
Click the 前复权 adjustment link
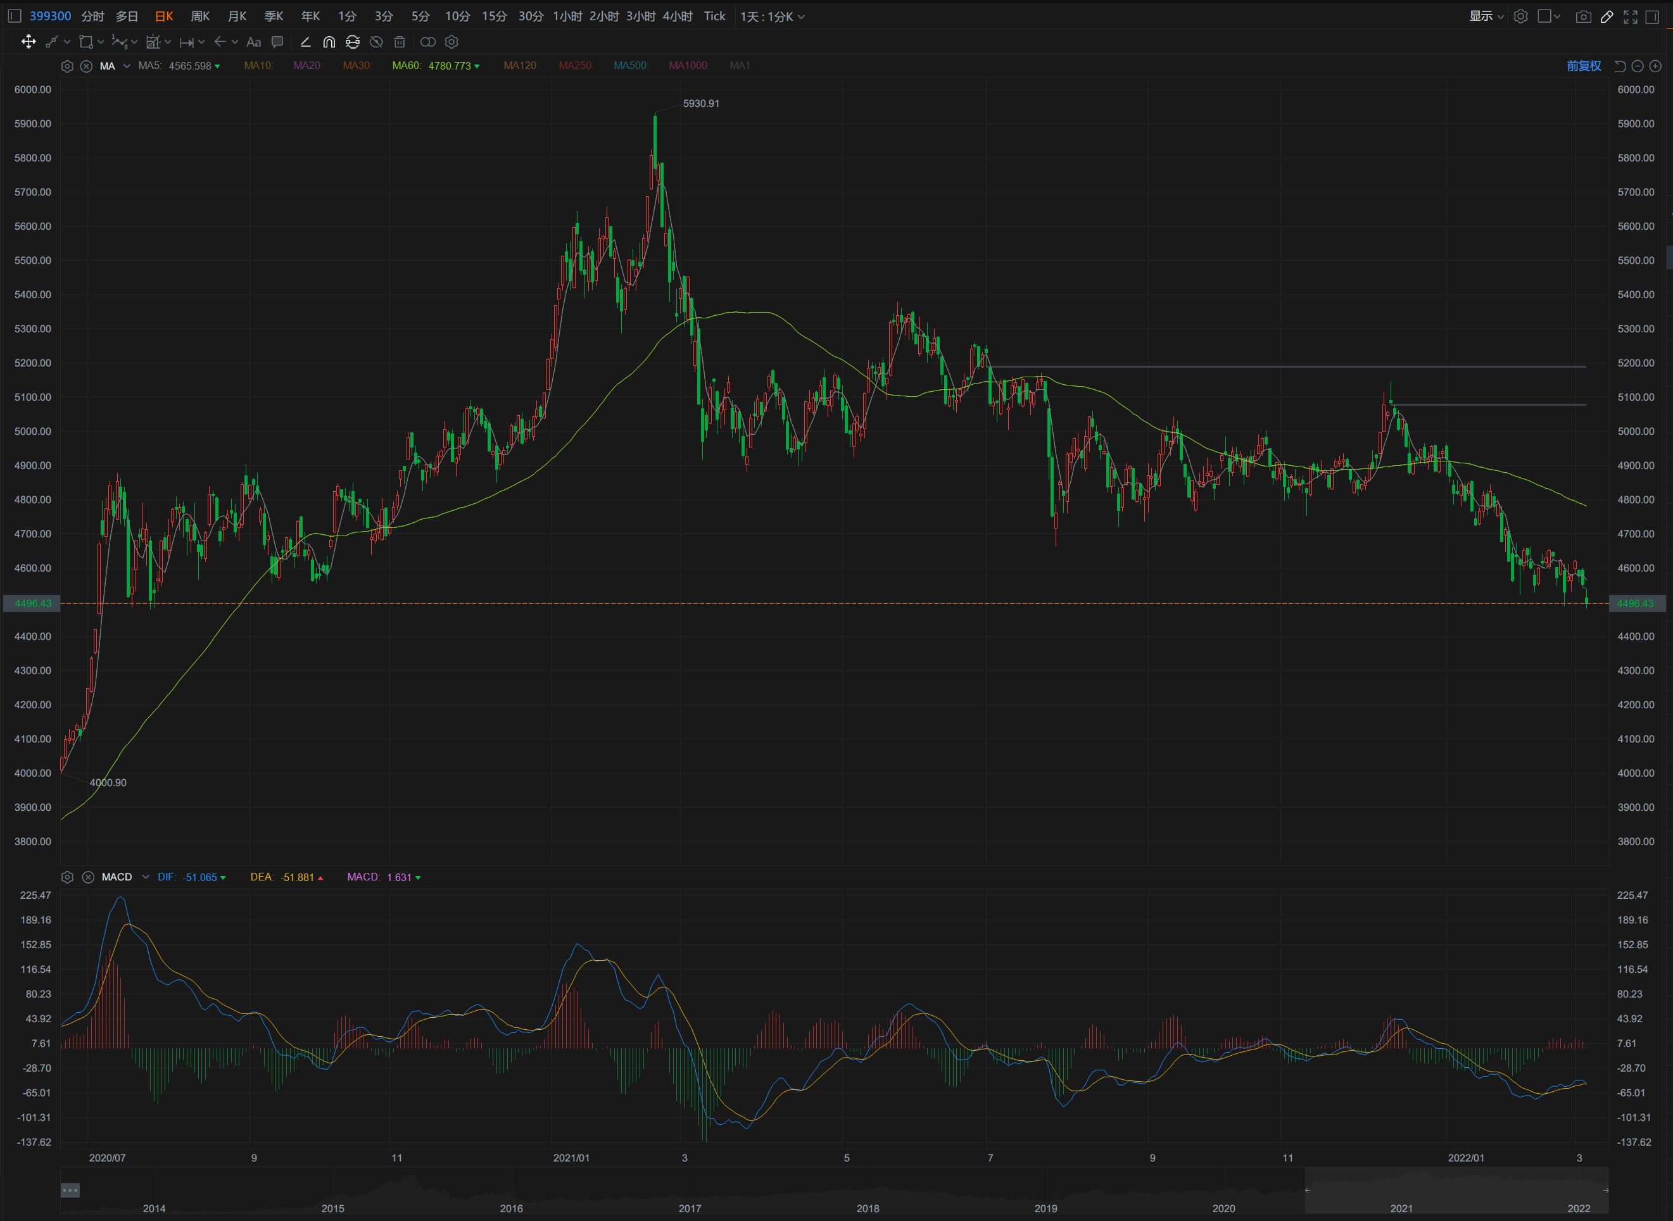tap(1584, 66)
